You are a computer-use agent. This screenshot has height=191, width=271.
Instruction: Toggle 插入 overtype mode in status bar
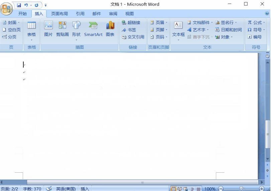tap(85, 189)
